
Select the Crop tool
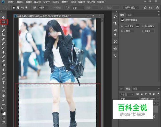click(3, 35)
